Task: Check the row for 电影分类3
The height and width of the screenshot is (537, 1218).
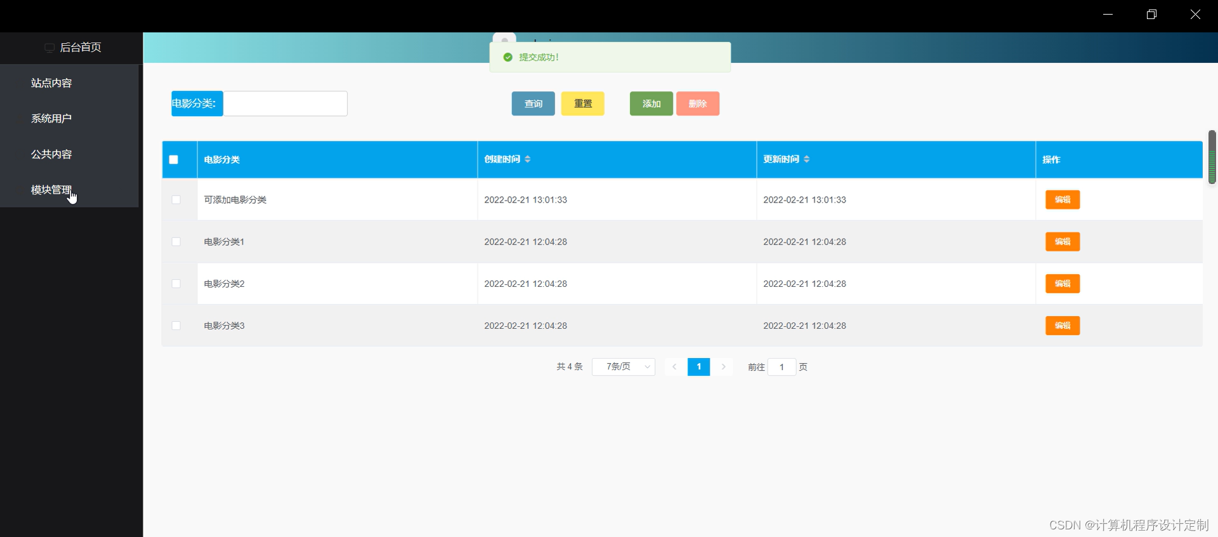Action: pos(176,326)
